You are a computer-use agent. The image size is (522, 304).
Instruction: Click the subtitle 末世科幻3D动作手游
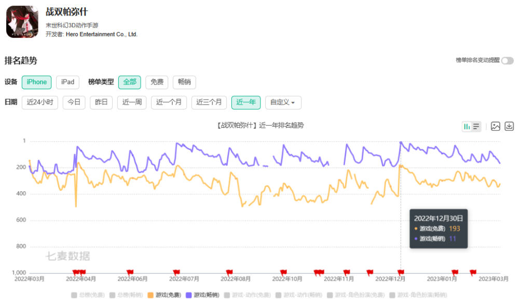pos(72,25)
